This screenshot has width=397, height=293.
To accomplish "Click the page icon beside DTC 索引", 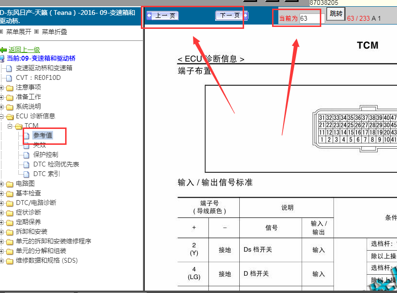I will pyautogui.click(x=27, y=174).
